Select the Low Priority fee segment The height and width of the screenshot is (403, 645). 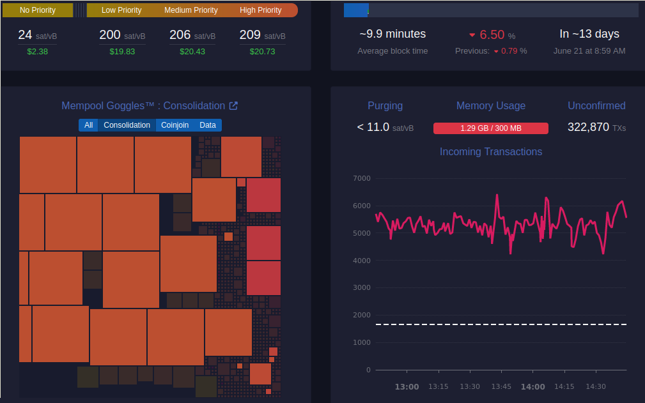[121, 10]
